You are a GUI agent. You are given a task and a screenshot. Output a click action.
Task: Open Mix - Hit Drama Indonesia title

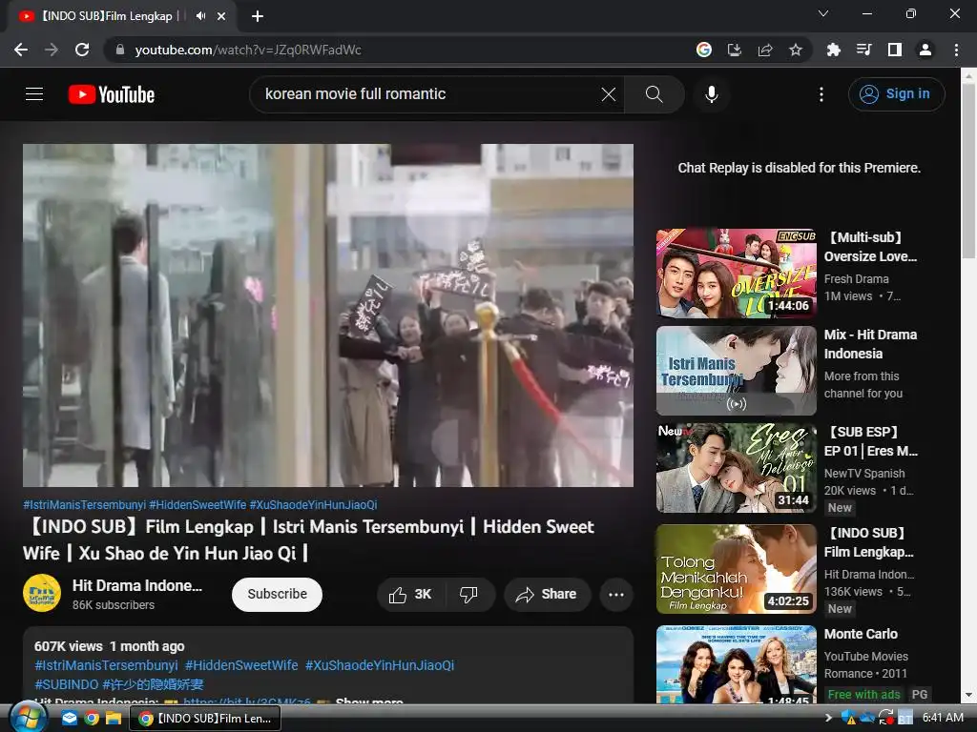(x=870, y=344)
